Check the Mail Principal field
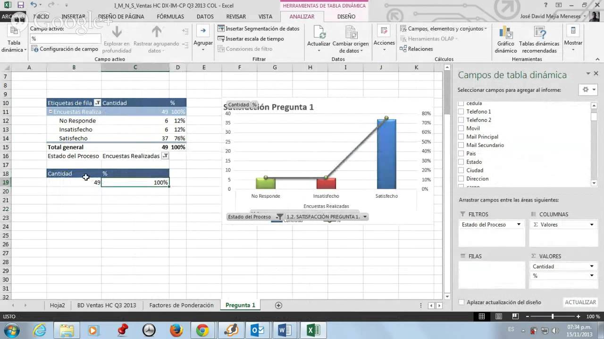 [462, 137]
